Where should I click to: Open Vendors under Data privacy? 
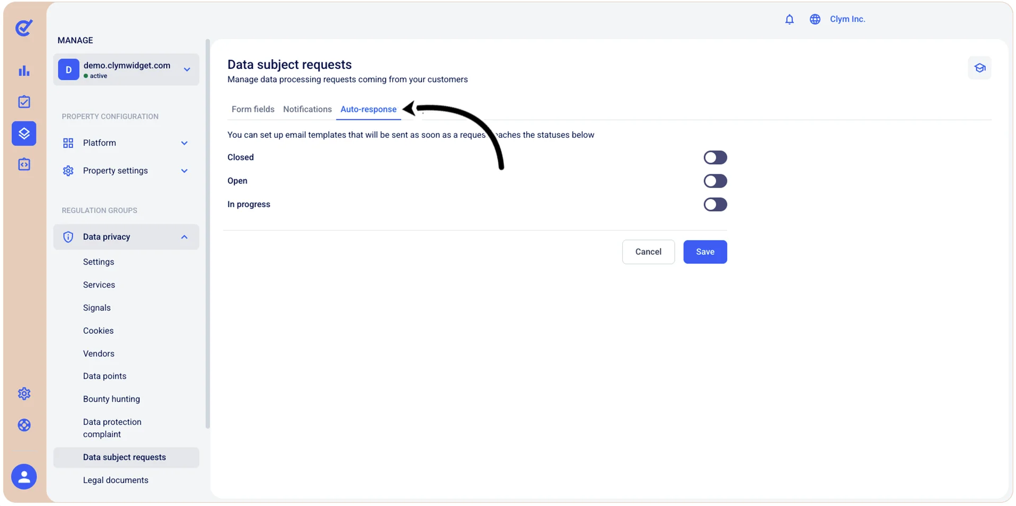(x=99, y=353)
